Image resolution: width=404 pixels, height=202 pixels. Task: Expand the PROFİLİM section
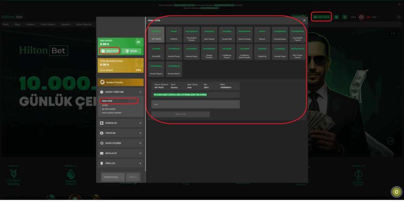121,133
